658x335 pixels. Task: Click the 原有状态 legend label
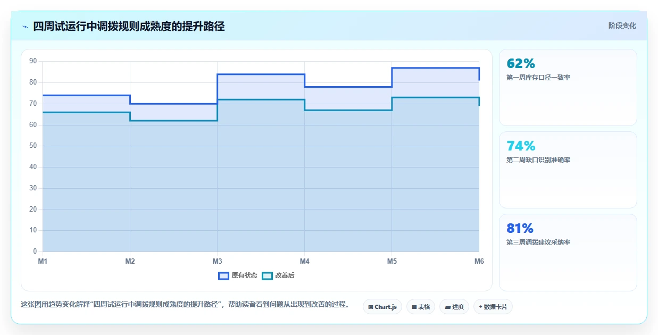(x=244, y=275)
